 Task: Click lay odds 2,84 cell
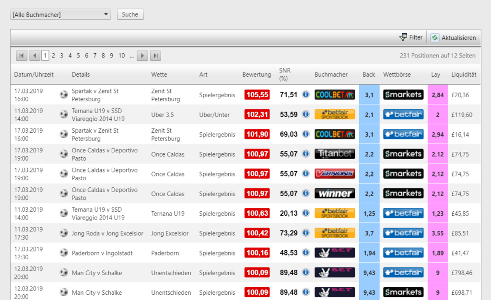click(438, 95)
